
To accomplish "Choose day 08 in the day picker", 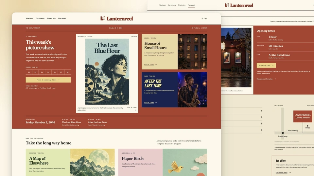I will pos(67,72).
